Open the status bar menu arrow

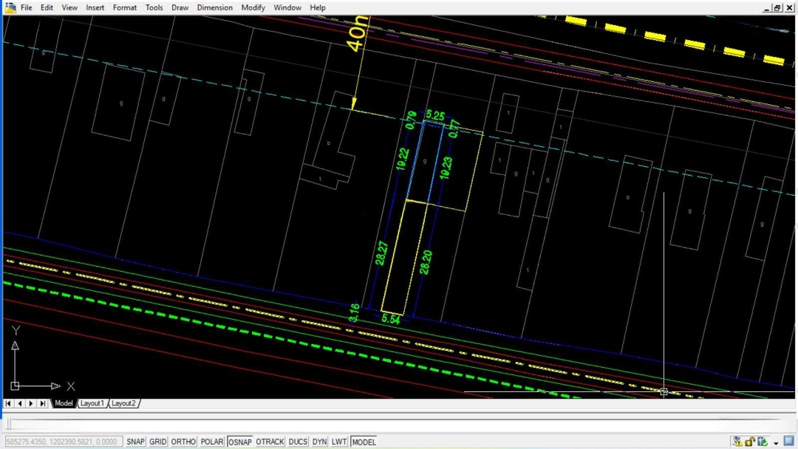coord(776,443)
